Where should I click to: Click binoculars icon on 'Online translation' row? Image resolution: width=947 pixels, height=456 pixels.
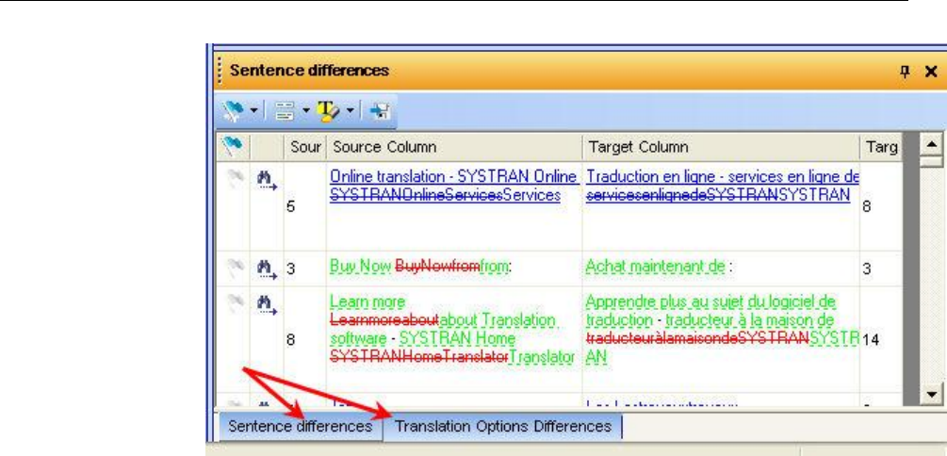tap(267, 181)
